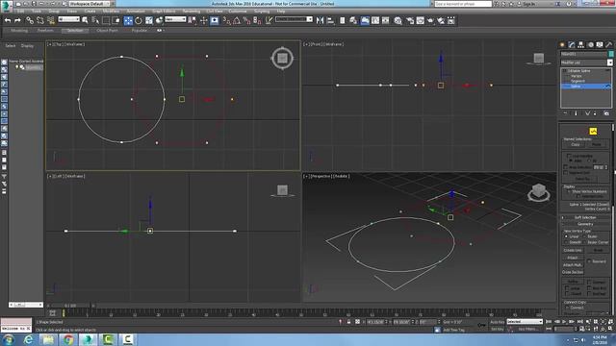Enable Show Vertex Numbers checkbox
Viewport: 616px width, 346px height.
[x=569, y=191]
